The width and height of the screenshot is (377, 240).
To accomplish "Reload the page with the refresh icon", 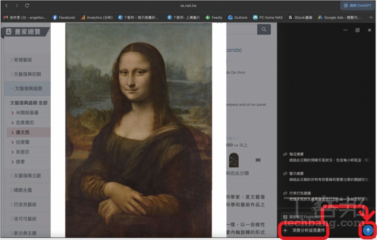I will [27, 5].
